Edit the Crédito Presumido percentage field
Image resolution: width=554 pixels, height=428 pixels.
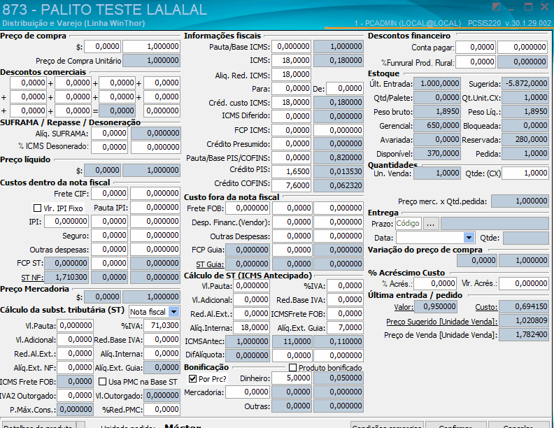292,144
